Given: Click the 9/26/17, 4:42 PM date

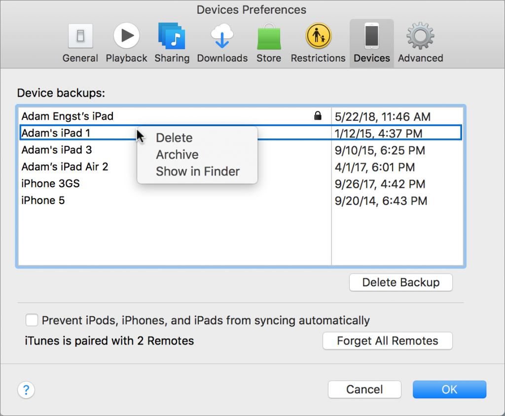Looking at the screenshot, I should 380,184.
